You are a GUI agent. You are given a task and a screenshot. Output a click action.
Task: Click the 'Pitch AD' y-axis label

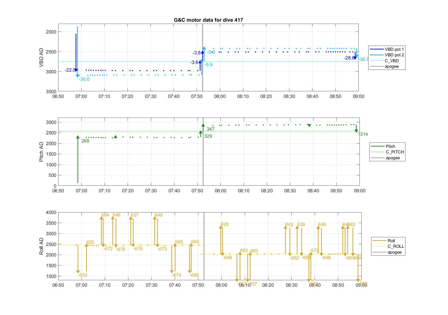point(41,152)
